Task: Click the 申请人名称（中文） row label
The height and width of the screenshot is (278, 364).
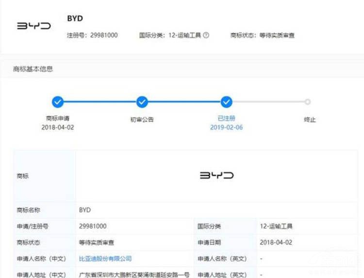Action: (41, 259)
